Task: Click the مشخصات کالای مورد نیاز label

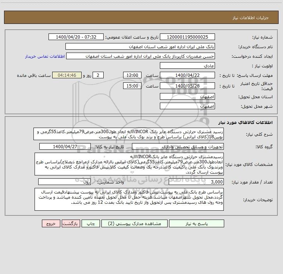Action: 249,164
